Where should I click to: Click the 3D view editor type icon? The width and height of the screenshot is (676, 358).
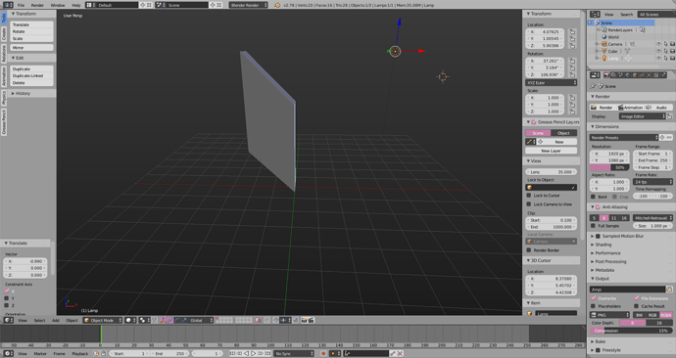click(8, 320)
